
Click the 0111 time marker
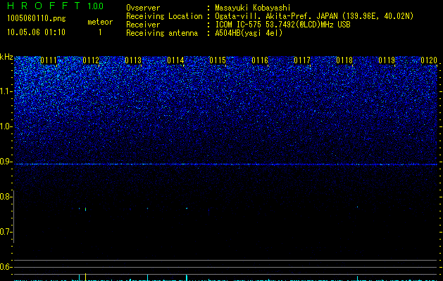pos(49,60)
